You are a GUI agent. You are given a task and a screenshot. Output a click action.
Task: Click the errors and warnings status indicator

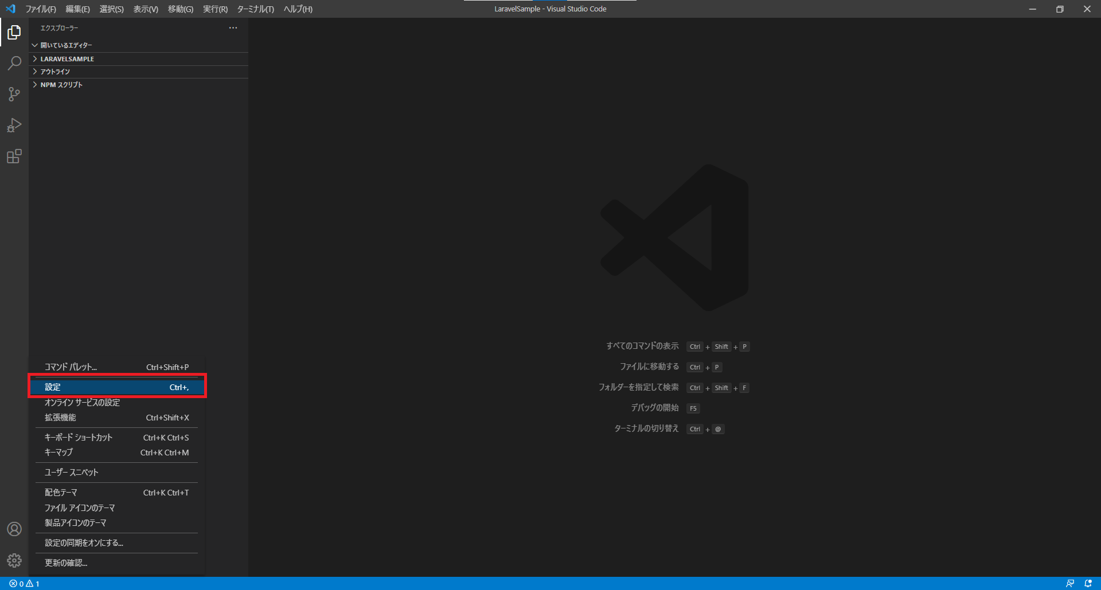[24, 584]
